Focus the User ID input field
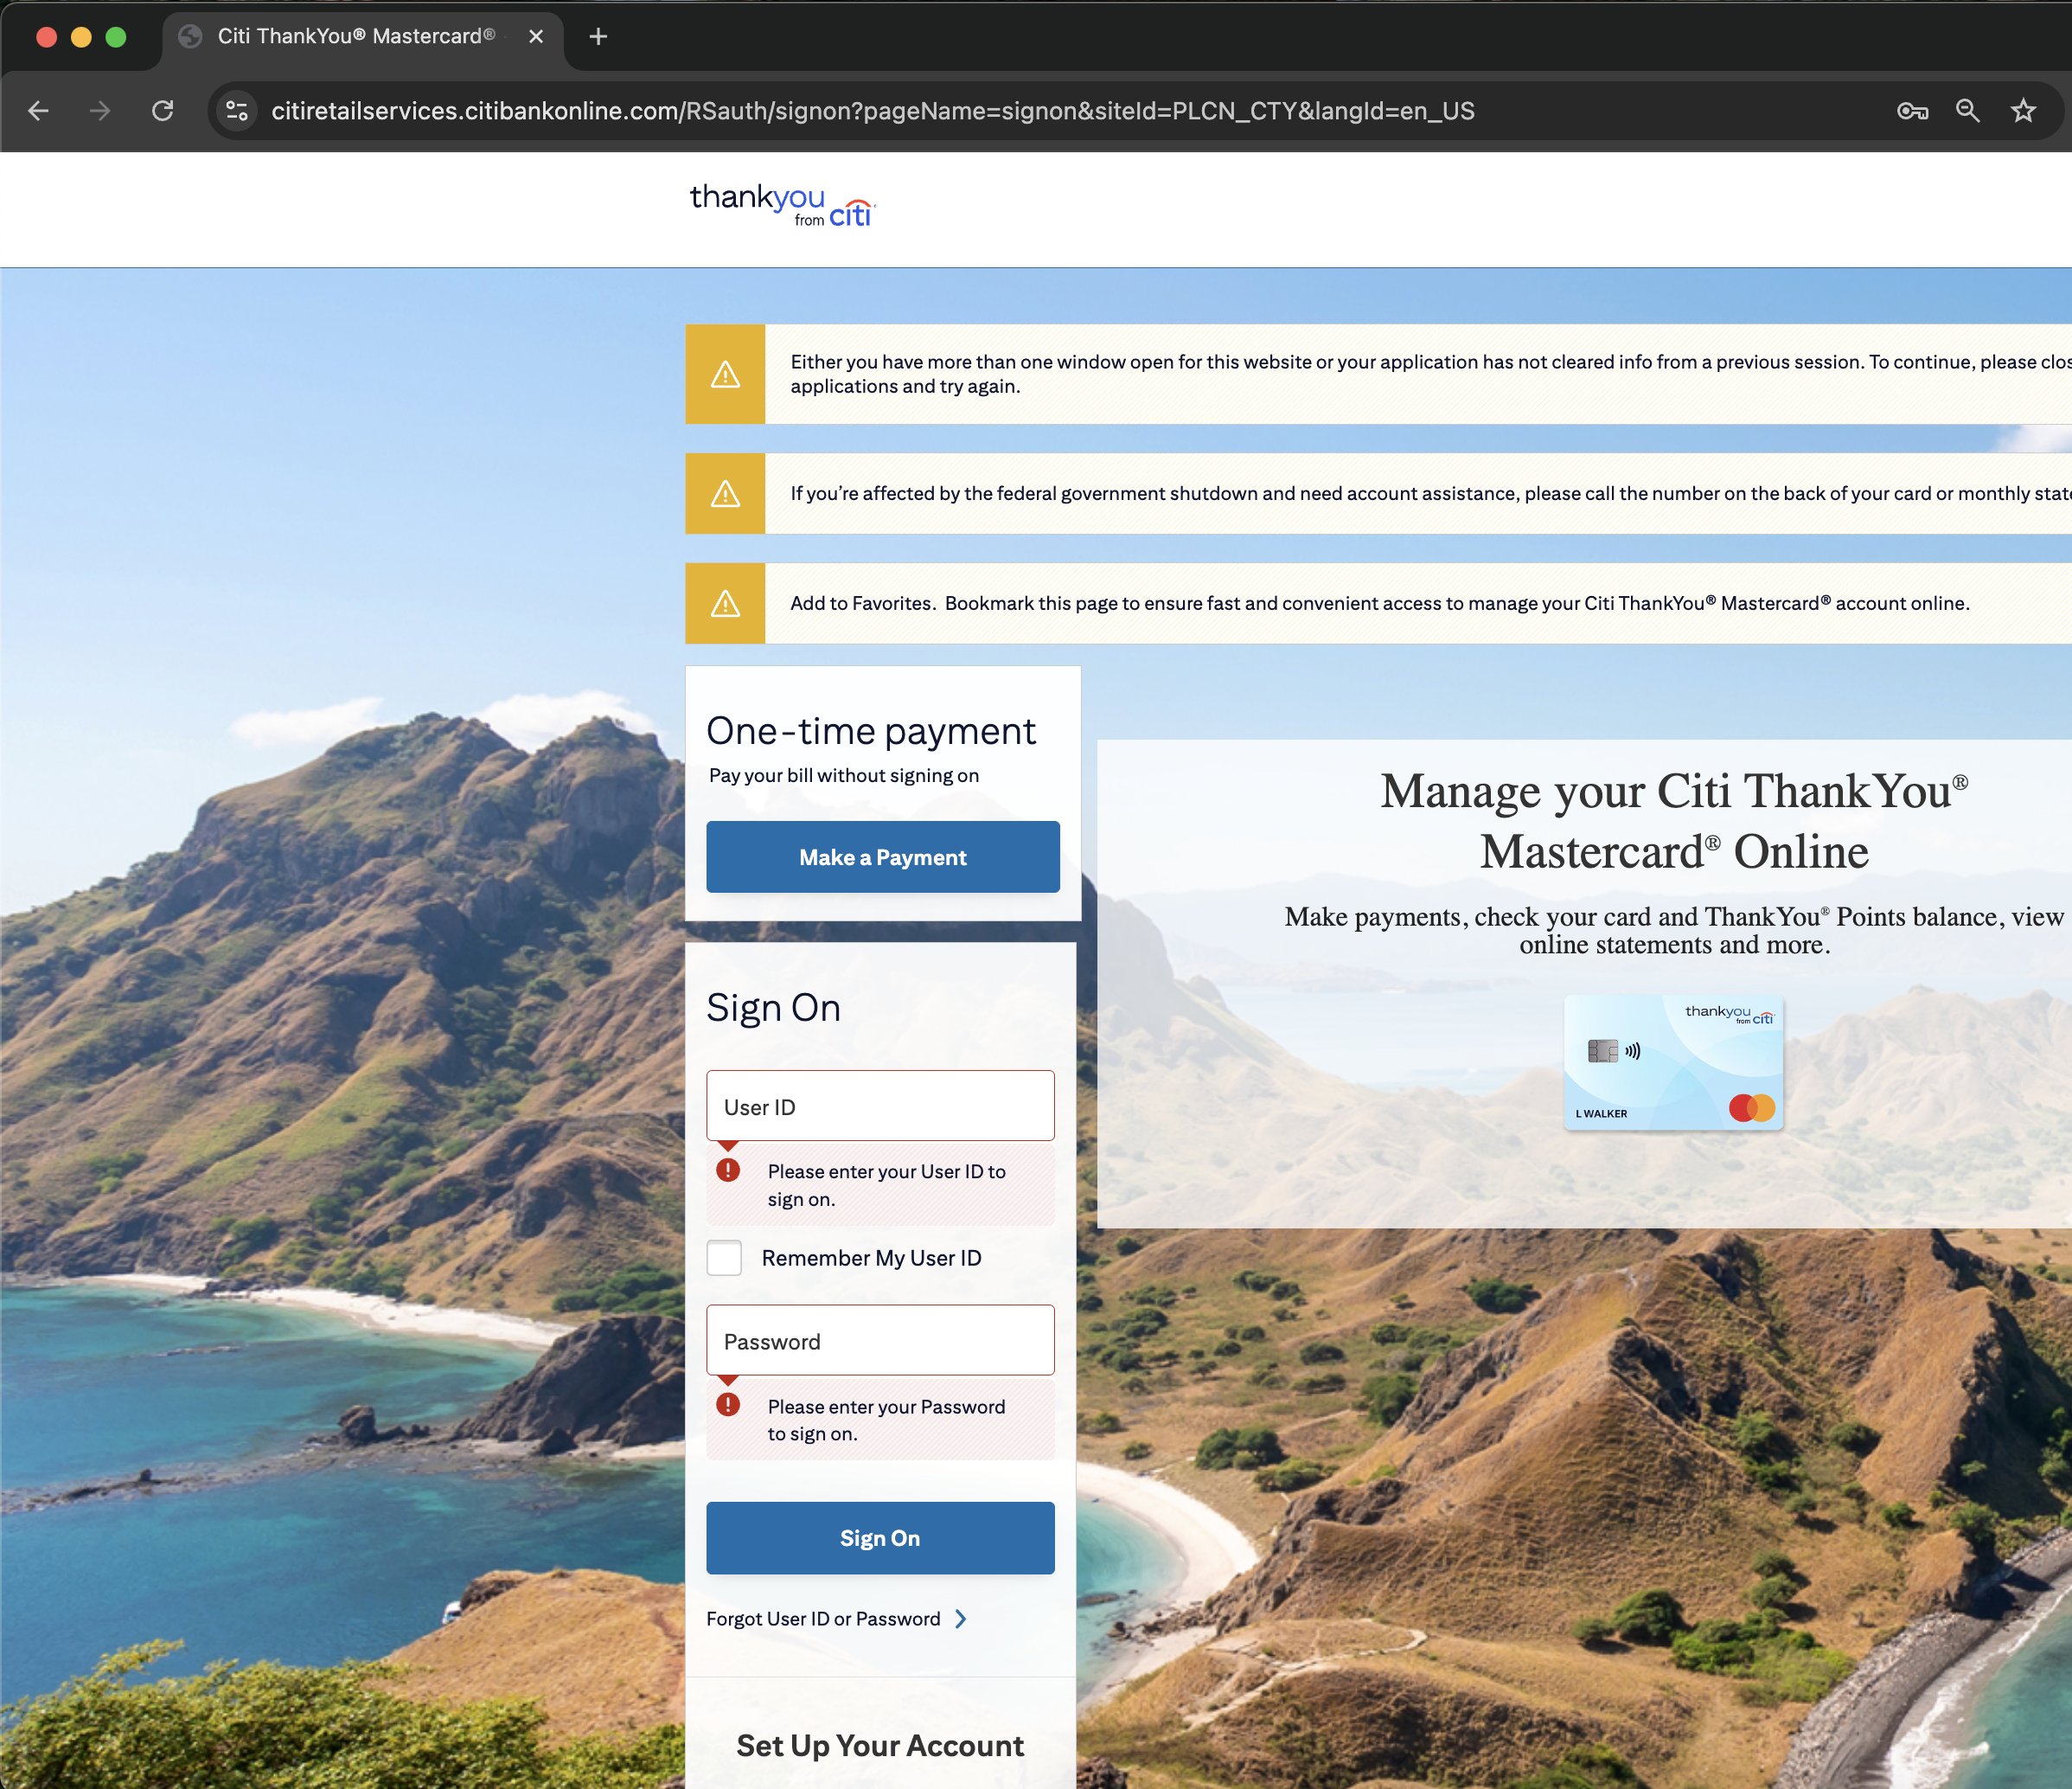Screen dimensions: 2072x1789 (x=880, y=1106)
